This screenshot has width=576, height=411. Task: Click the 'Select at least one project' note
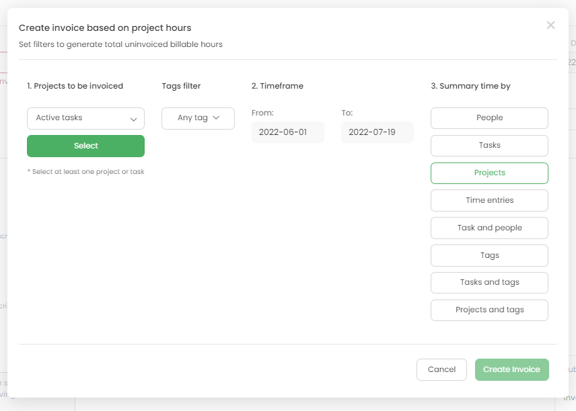[85, 172]
